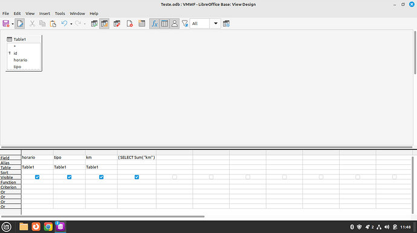417x233 pixels.
Task: Click the Criterion cell under km
Action: click(102, 187)
